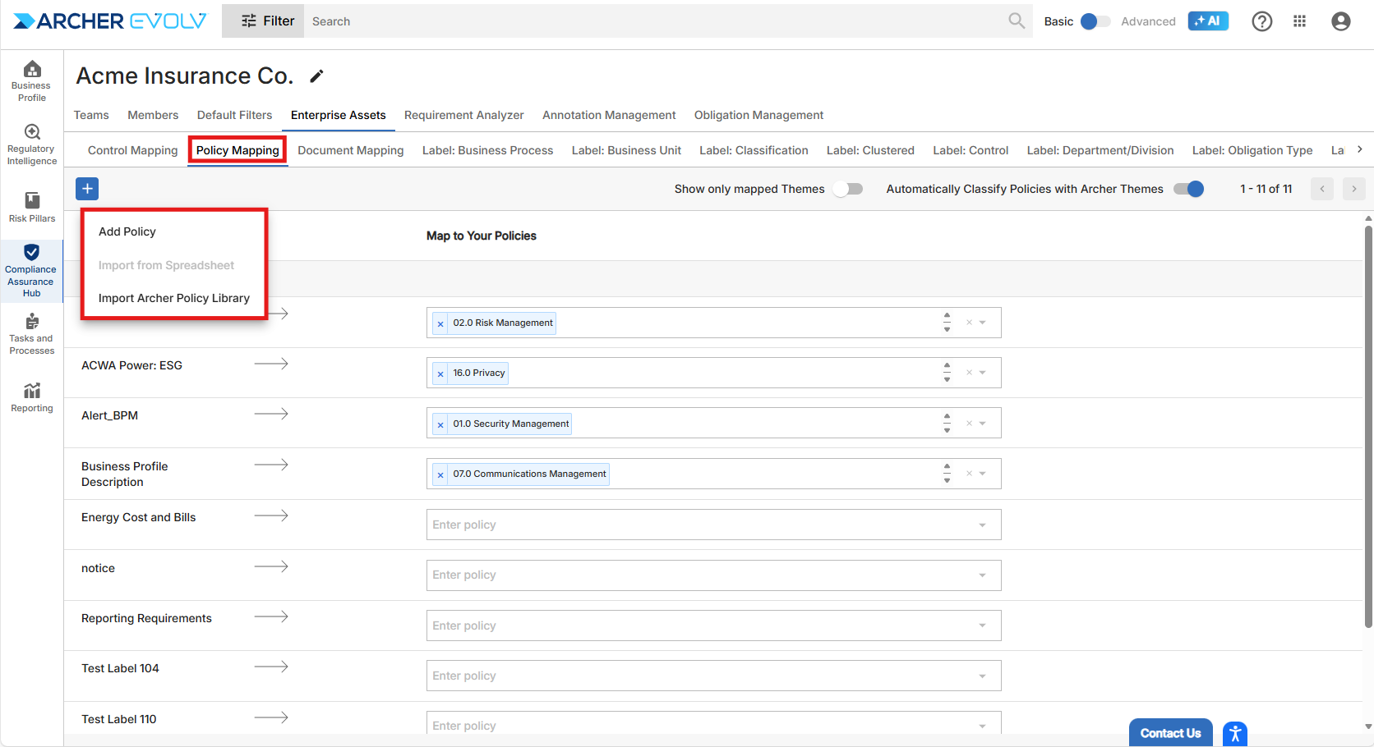
Task: Click the pencil edit icon beside company name
Action: tap(316, 76)
